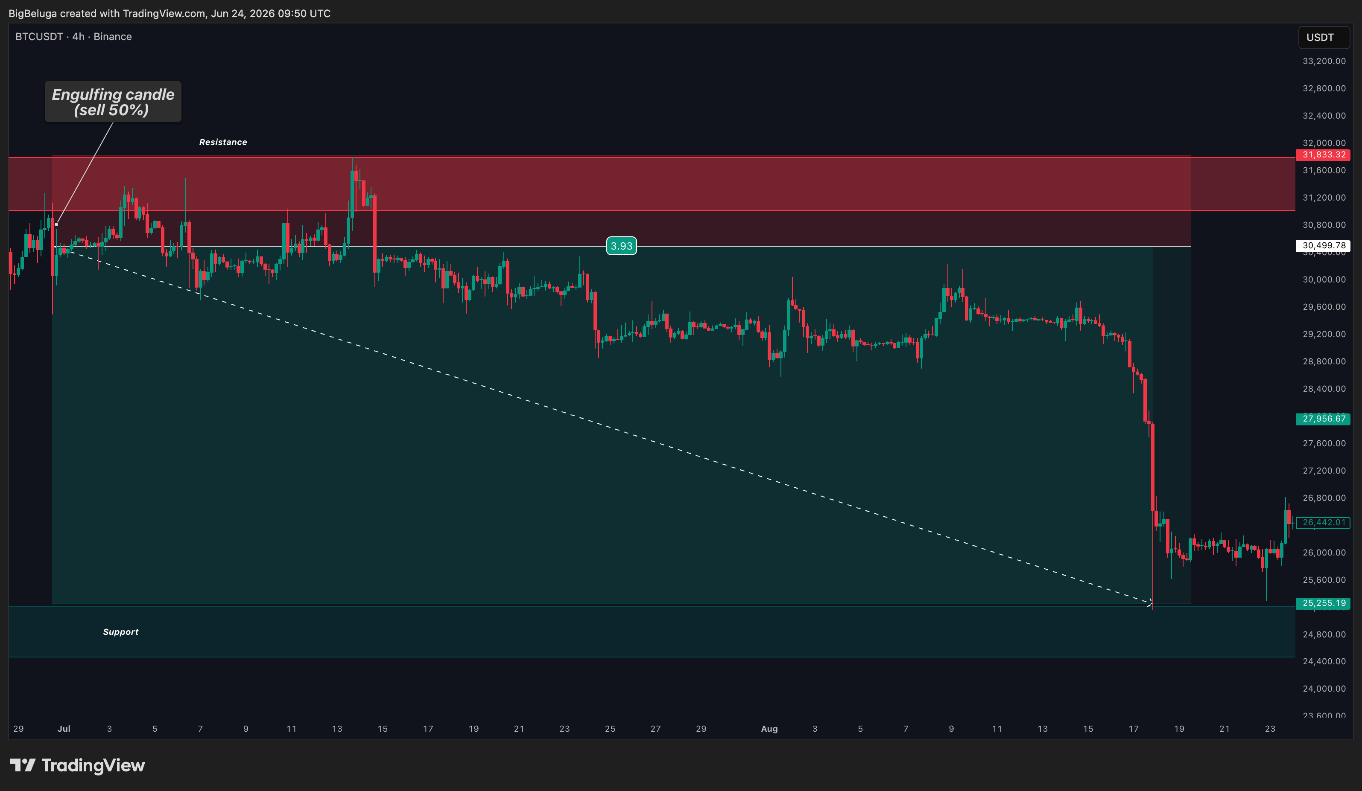Click the 26,000.00 price axis tick
The height and width of the screenshot is (791, 1362).
click(x=1324, y=553)
